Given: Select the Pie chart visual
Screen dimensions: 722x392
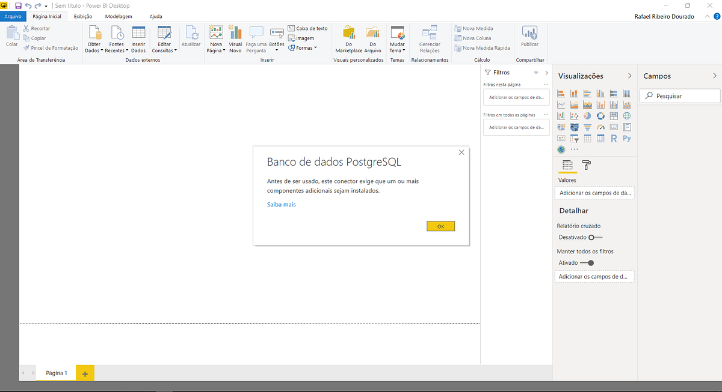Looking at the screenshot, I should tap(587, 115).
